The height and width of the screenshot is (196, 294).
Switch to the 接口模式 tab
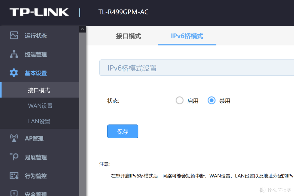click(x=128, y=36)
